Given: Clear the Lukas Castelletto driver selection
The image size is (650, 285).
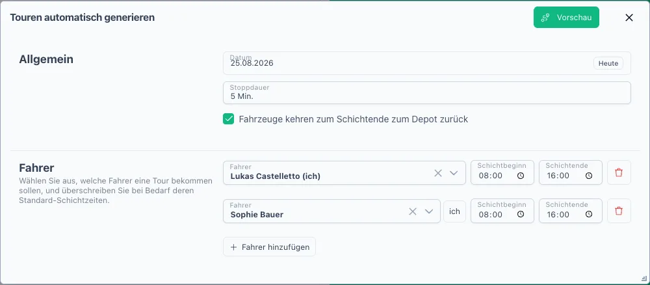Looking at the screenshot, I should [x=438, y=173].
